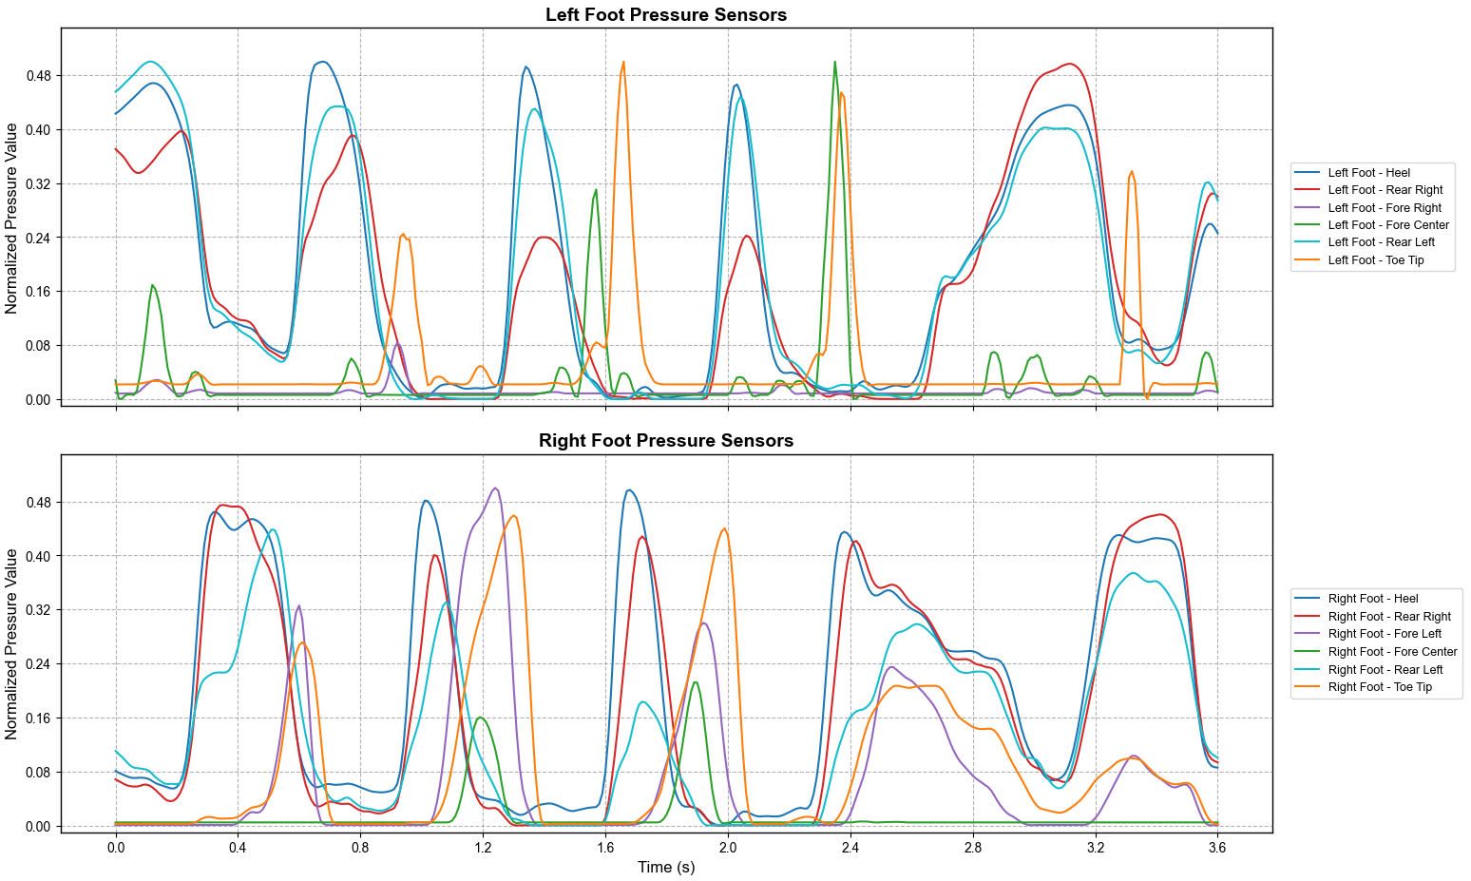
Task: Click the green 'Left Foot - Fore Center' legend swatch
Action: point(1309,225)
